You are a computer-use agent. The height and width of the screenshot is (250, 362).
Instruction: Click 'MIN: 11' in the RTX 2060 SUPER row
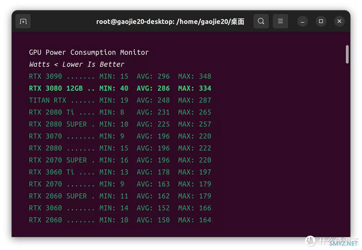click(114, 196)
